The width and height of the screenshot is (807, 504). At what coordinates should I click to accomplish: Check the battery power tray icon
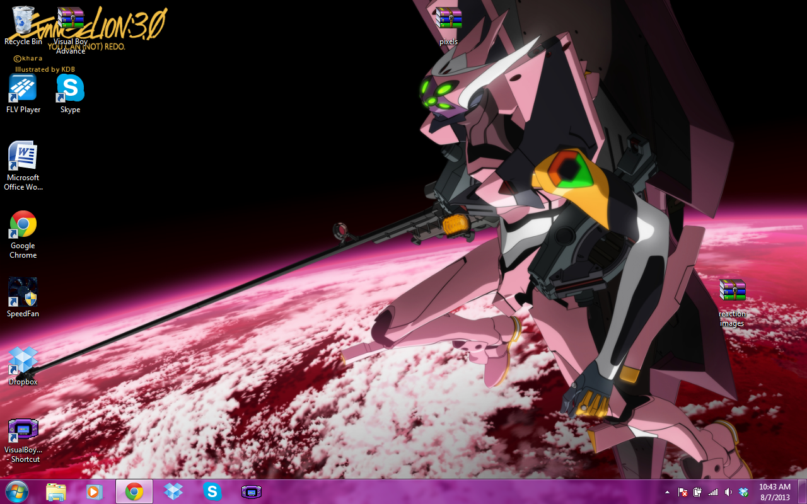(x=698, y=492)
